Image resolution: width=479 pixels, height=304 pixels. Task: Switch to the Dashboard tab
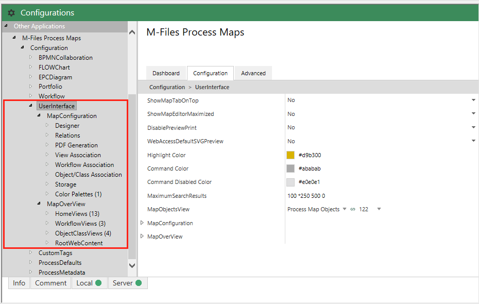pyautogui.click(x=166, y=73)
